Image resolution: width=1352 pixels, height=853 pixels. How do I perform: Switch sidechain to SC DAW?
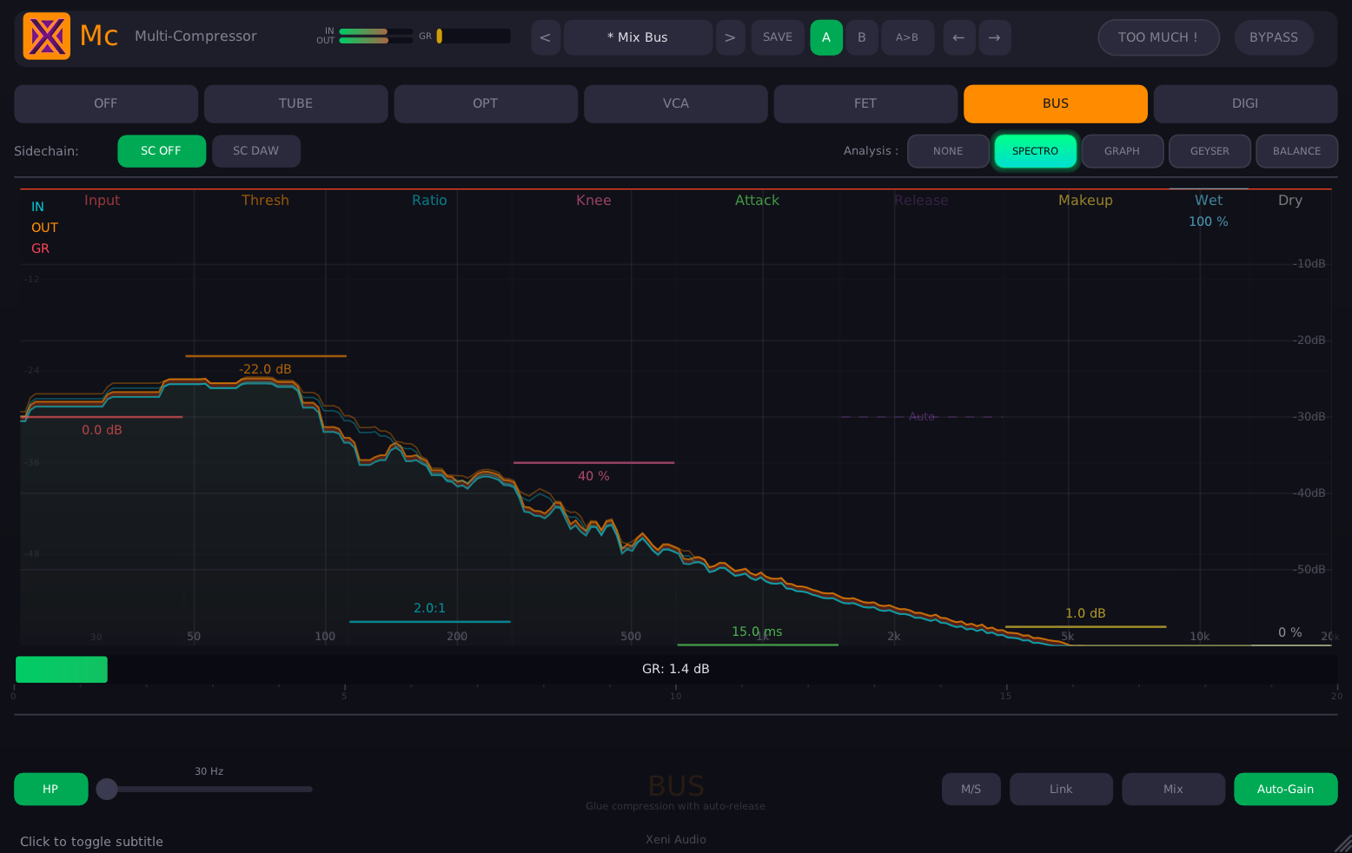(256, 150)
